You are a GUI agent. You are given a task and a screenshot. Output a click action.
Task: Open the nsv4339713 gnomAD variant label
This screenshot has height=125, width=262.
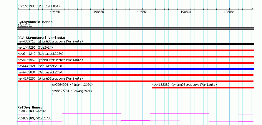[x=50, y=41]
